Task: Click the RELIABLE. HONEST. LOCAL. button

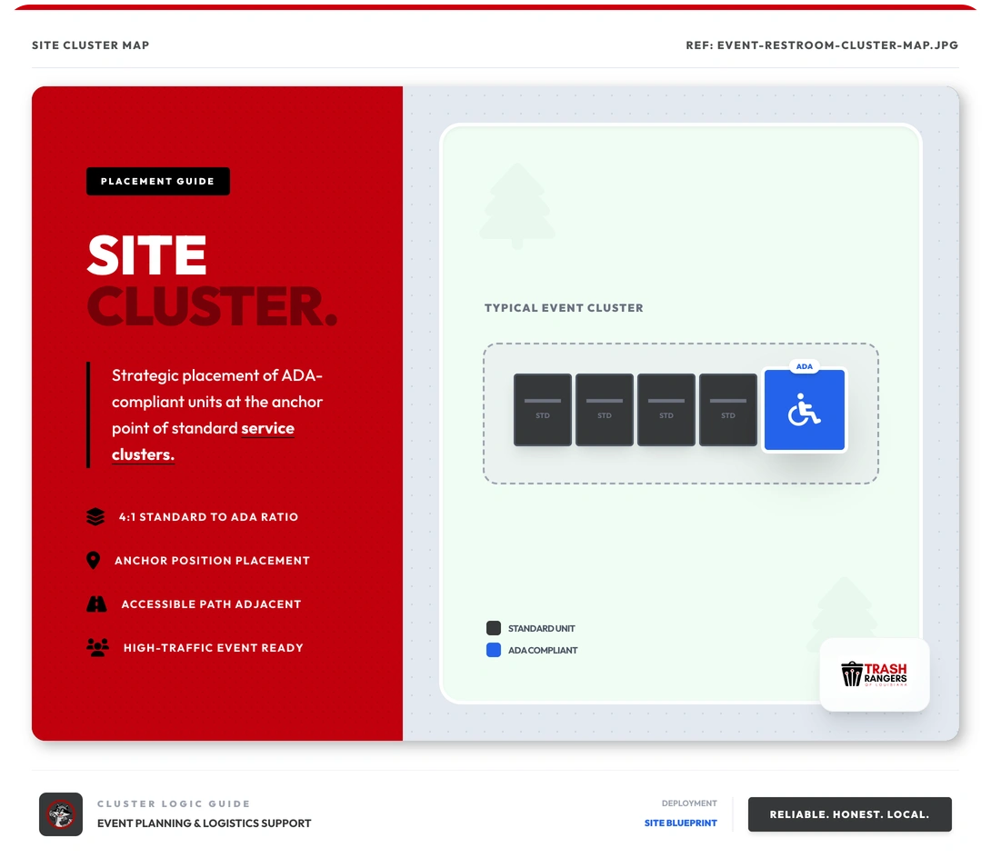Action: [849, 814]
